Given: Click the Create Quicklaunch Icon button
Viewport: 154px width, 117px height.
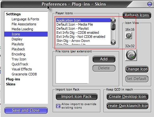Looking at the screenshot, I should tap(127, 106).
